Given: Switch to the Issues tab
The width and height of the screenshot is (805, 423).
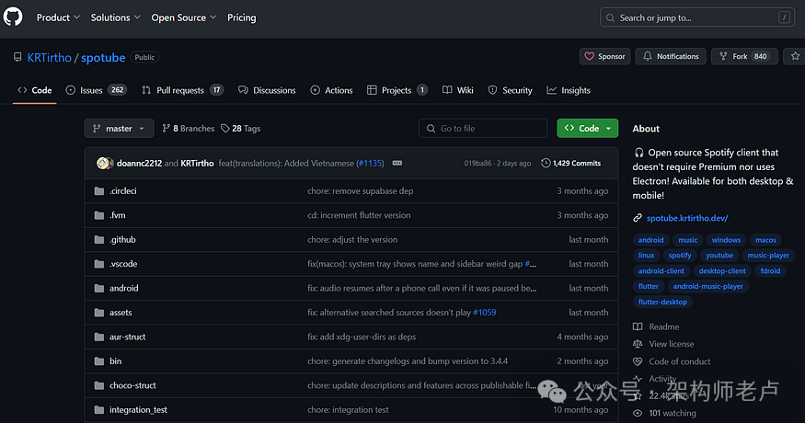Looking at the screenshot, I should [x=96, y=90].
